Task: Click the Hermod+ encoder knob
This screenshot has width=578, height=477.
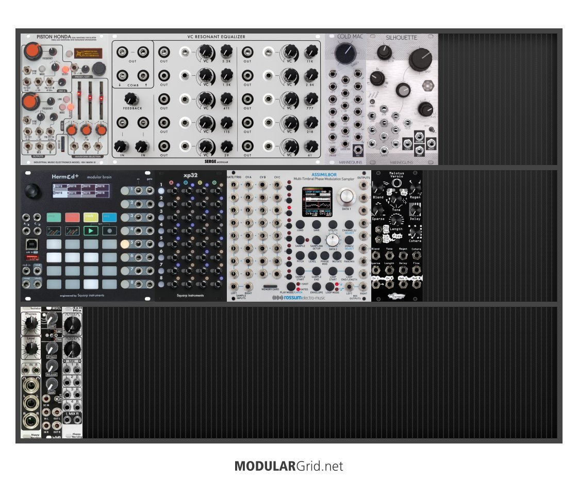Action: 33,191
